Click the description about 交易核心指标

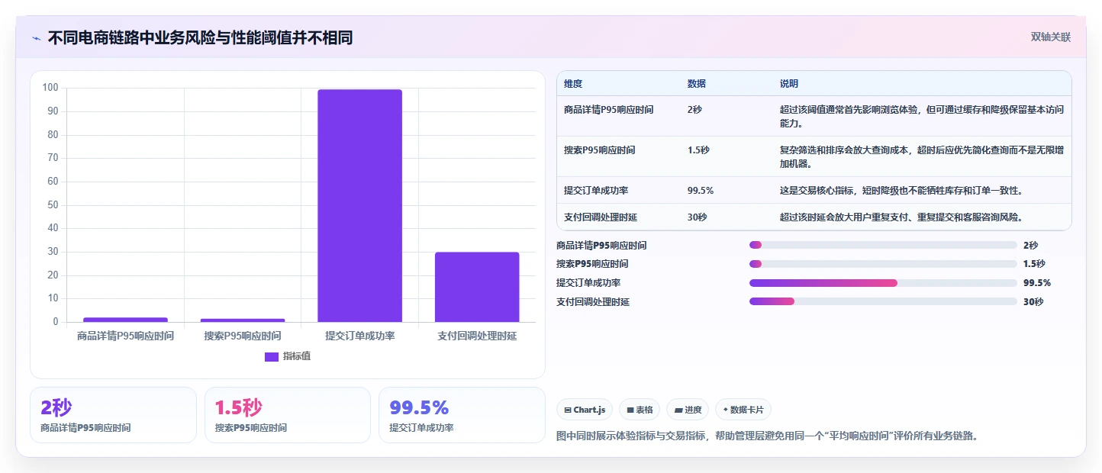click(x=901, y=191)
